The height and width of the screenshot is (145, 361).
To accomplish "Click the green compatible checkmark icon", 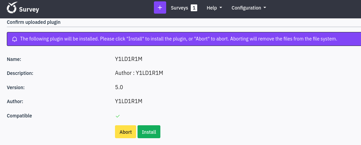I will tap(118, 116).
